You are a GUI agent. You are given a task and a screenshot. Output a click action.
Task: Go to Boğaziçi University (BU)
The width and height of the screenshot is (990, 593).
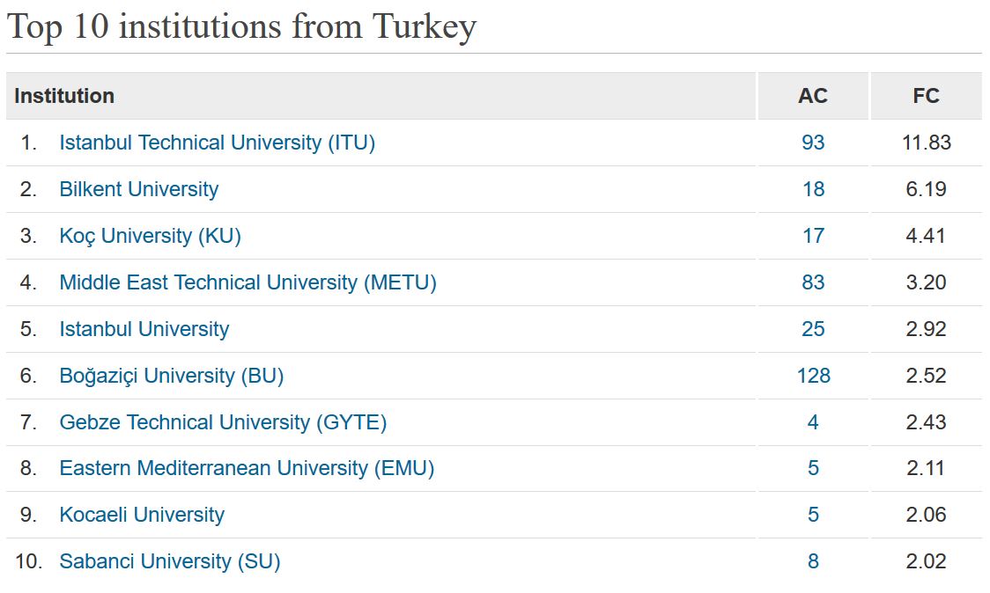pos(171,376)
